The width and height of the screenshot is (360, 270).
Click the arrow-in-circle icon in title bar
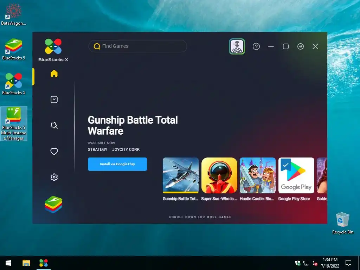pyautogui.click(x=301, y=46)
